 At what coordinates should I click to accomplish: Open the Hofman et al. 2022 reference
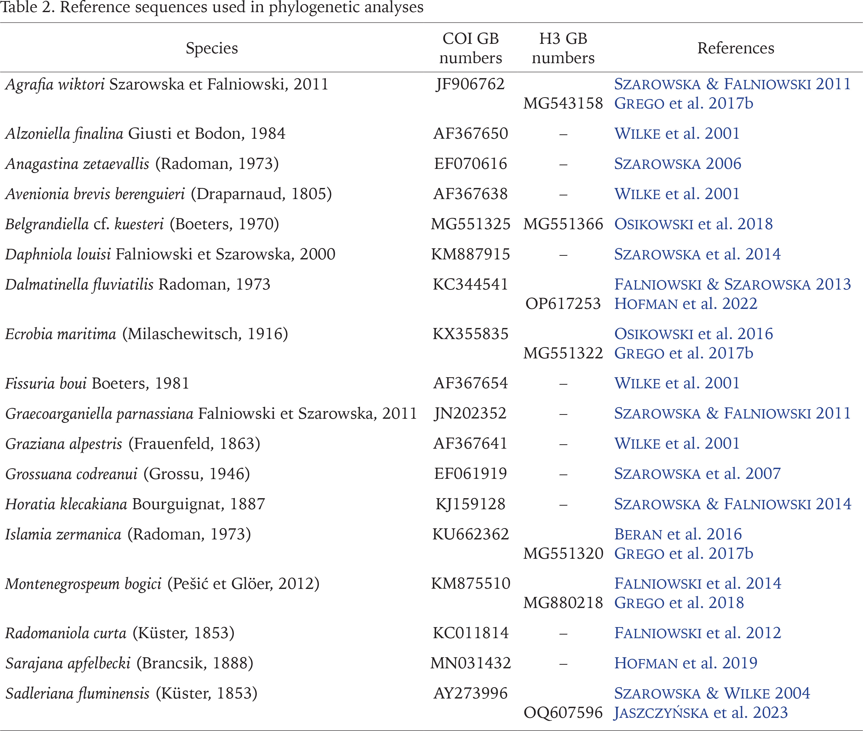686,304
